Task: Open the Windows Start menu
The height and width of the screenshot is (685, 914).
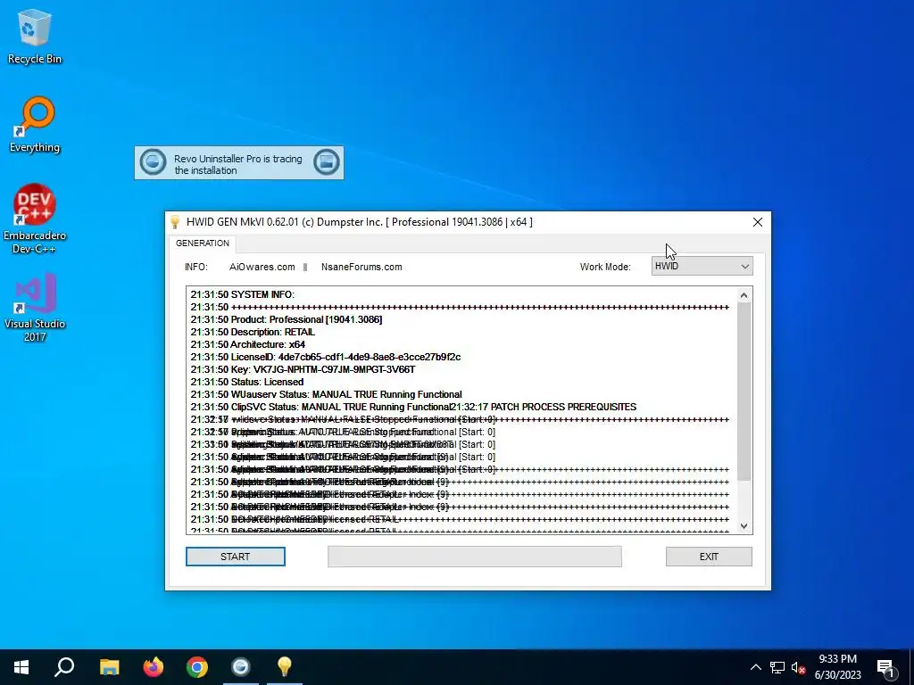Action: point(21,667)
